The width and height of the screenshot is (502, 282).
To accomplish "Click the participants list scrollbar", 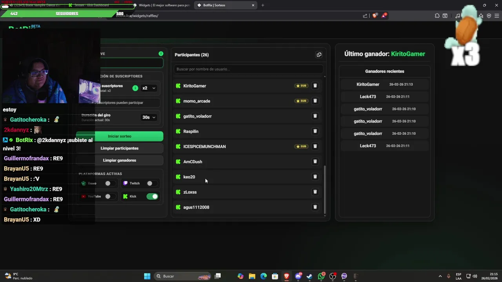I will coord(325,189).
